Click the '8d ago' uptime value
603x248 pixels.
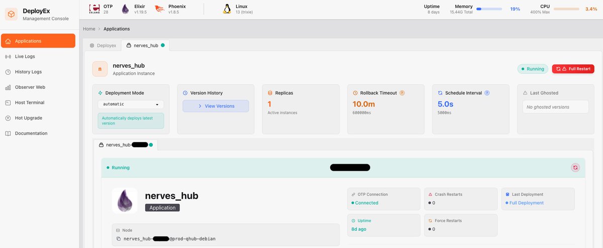click(359, 229)
